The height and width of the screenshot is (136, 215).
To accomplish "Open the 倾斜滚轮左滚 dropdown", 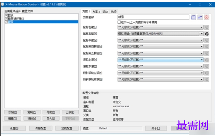I will tap(160, 73).
